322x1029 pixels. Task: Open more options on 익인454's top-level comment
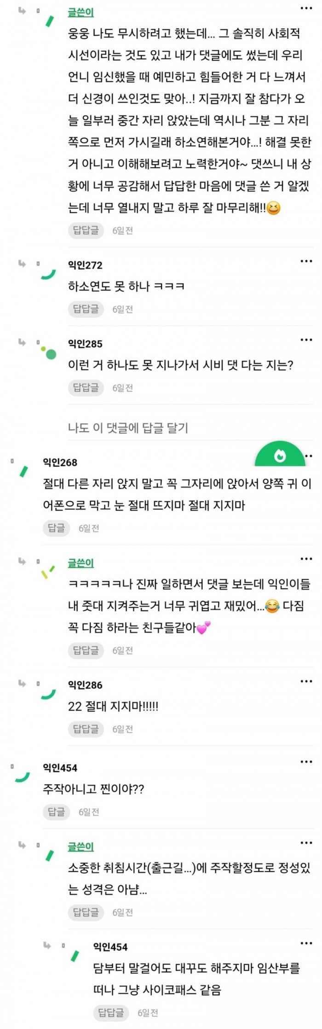click(x=306, y=762)
